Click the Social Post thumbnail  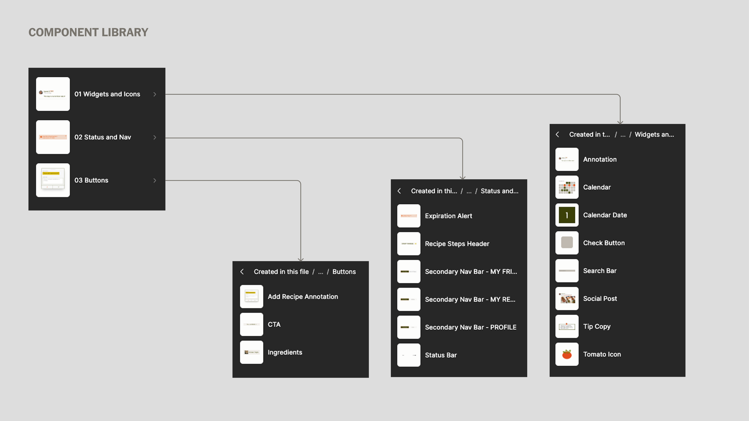[567, 299]
